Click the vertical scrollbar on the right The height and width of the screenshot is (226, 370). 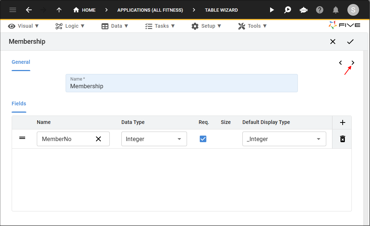tap(366, 138)
